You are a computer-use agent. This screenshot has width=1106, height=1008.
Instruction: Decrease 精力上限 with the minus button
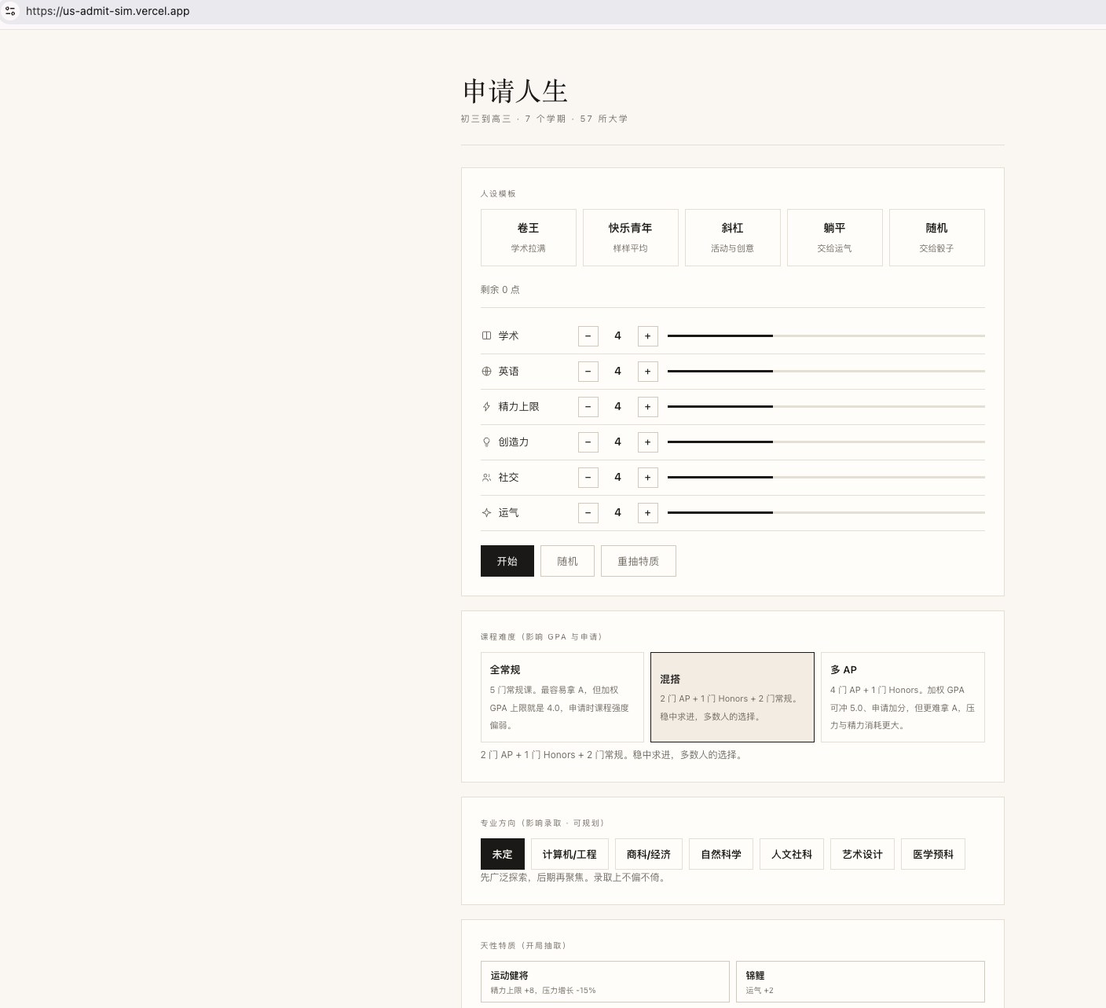pyautogui.click(x=588, y=407)
